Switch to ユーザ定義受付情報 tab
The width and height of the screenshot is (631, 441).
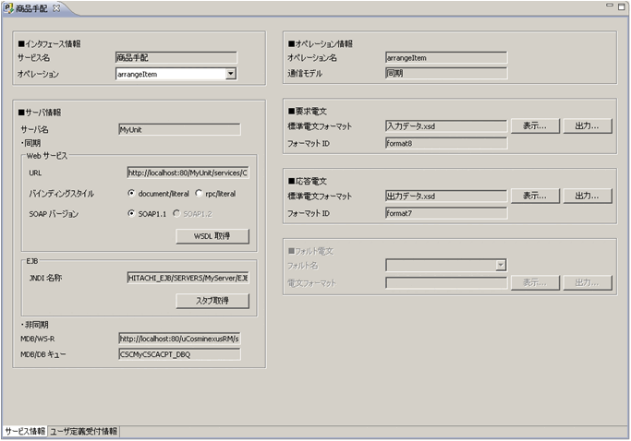point(84,432)
